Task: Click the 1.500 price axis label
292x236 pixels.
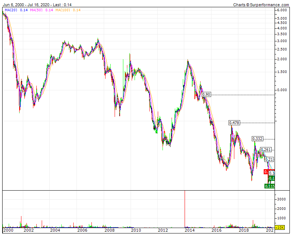Action: pyautogui.click(x=282, y=72)
